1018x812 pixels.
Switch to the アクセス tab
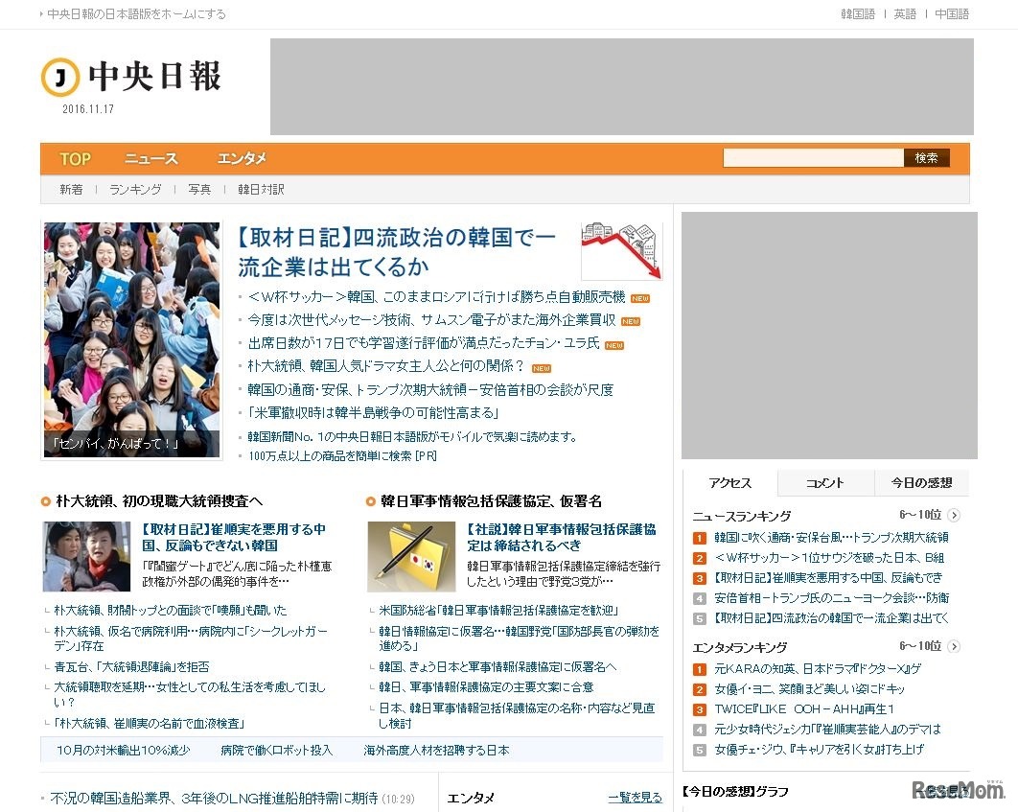click(730, 483)
